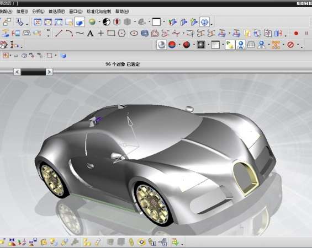
Task: Open the 帮助(H) menu
Action: 122,12
